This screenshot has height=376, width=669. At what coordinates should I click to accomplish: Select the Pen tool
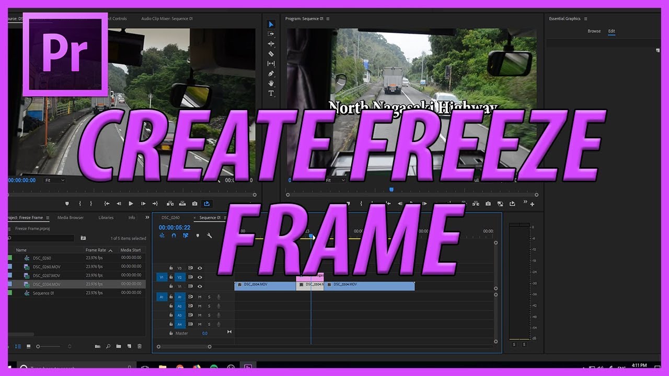271,73
